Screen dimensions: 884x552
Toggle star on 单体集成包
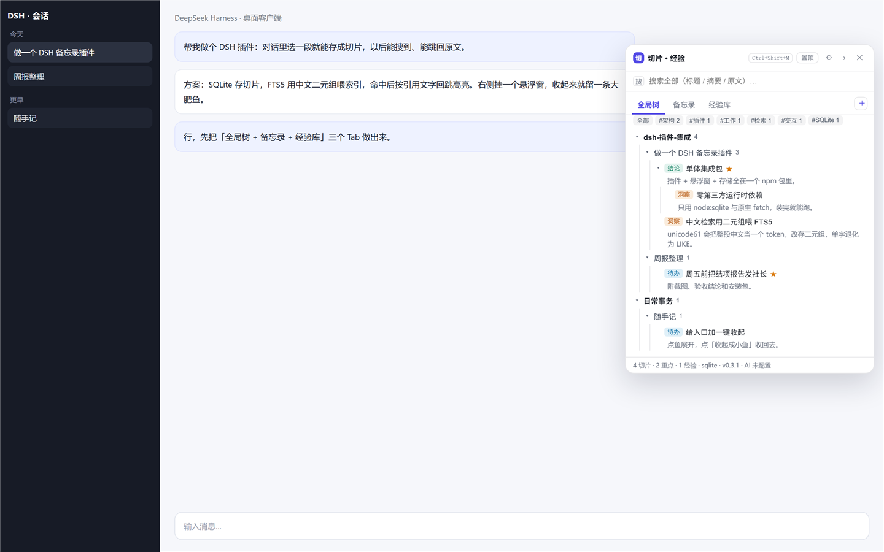(729, 169)
